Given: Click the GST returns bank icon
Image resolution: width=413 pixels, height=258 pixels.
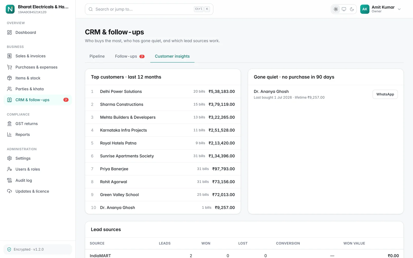Looking at the screenshot, I should pos(10,124).
